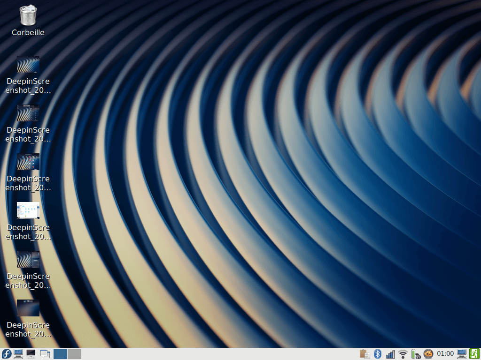Open the orange engine problem-reporting icon
Image resolution: width=481 pixels, height=360 pixels.
coord(428,354)
